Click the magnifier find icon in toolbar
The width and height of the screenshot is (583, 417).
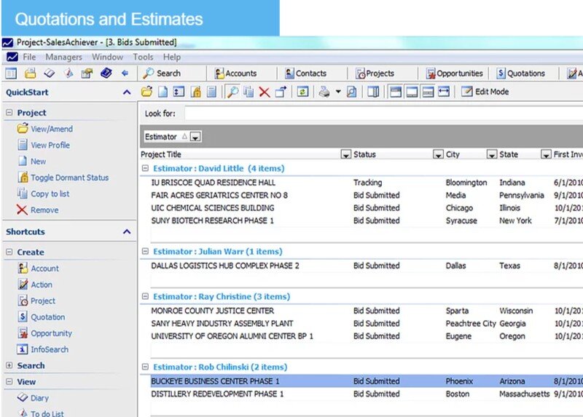click(232, 92)
